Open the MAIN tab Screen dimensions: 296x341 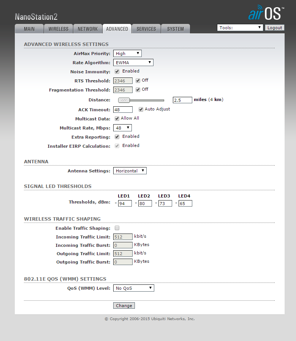[x=29, y=29]
